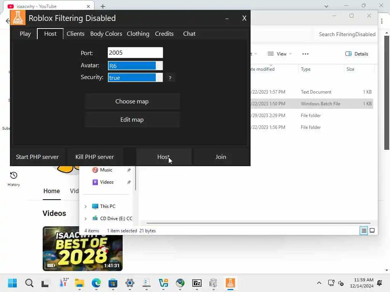
Task: Click the Security help question mark
Action: [x=170, y=78]
